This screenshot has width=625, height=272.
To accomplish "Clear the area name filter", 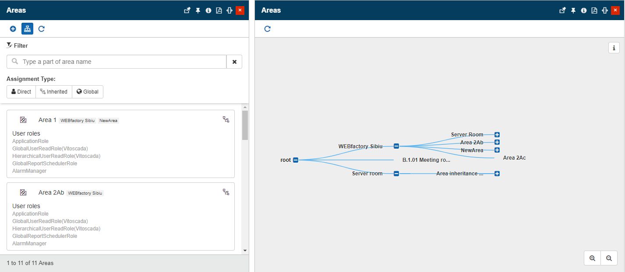I will click(x=234, y=62).
